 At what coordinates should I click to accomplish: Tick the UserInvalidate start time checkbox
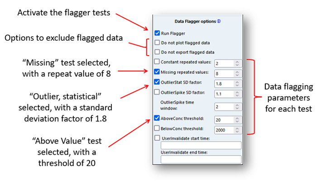pos(157,138)
